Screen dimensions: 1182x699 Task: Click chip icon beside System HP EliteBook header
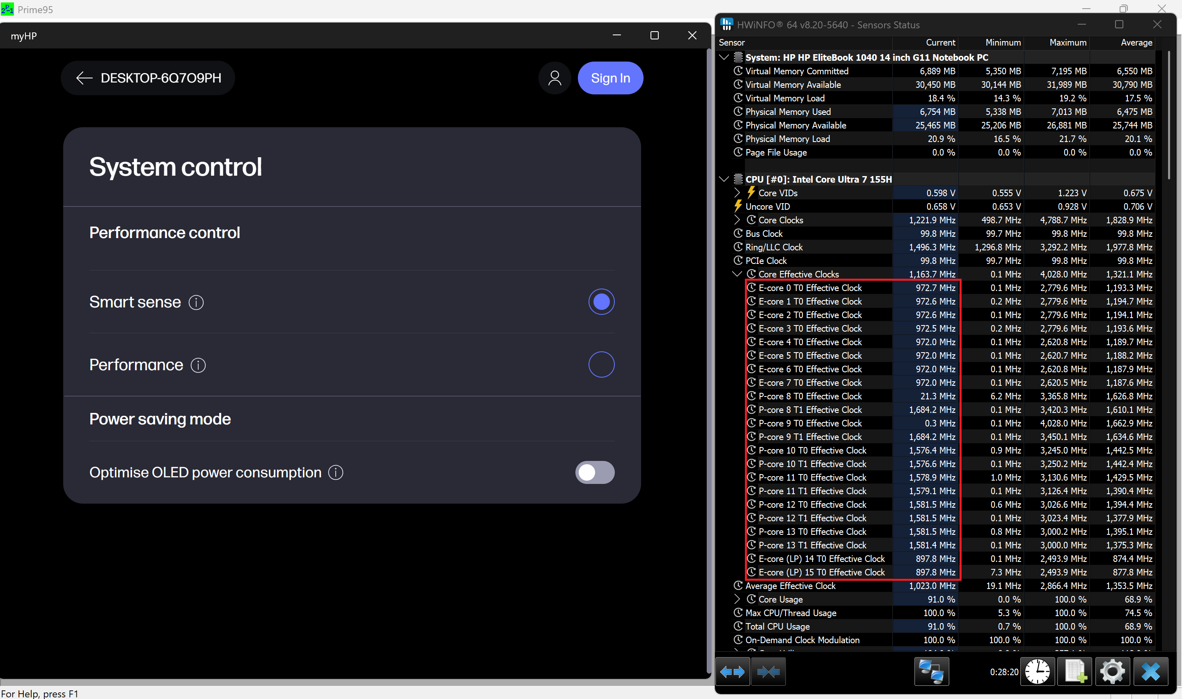[738, 57]
